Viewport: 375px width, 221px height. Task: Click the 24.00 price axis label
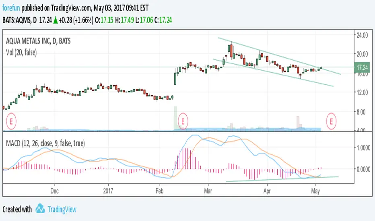[x=362, y=35]
